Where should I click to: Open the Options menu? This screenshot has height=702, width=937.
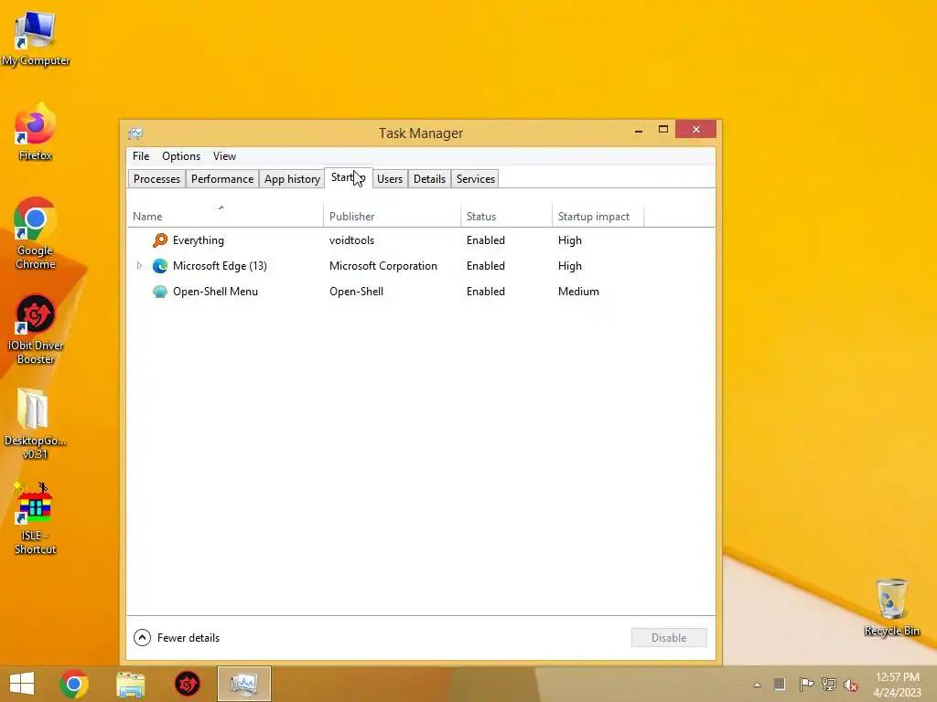tap(181, 155)
